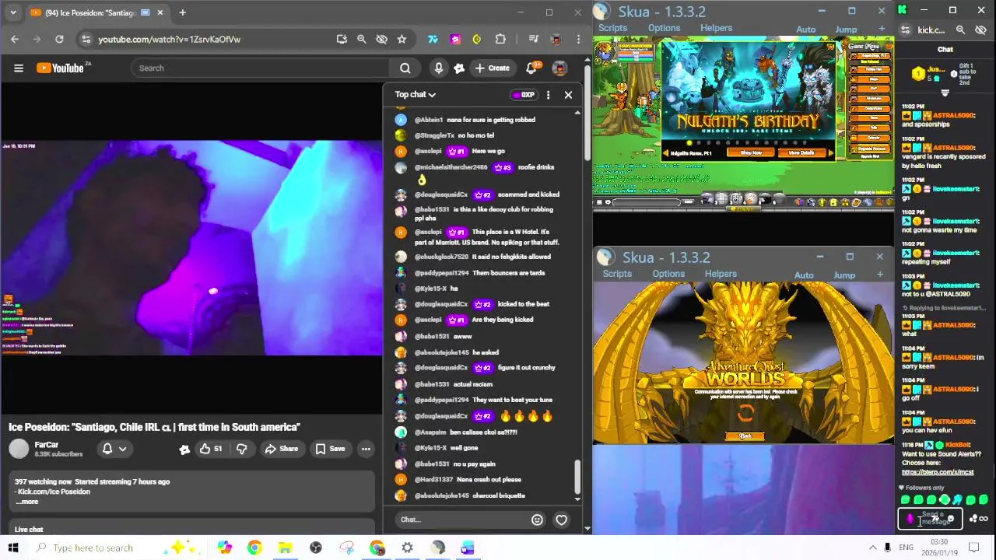Expand the Chrome tab search dropdown

point(13,12)
